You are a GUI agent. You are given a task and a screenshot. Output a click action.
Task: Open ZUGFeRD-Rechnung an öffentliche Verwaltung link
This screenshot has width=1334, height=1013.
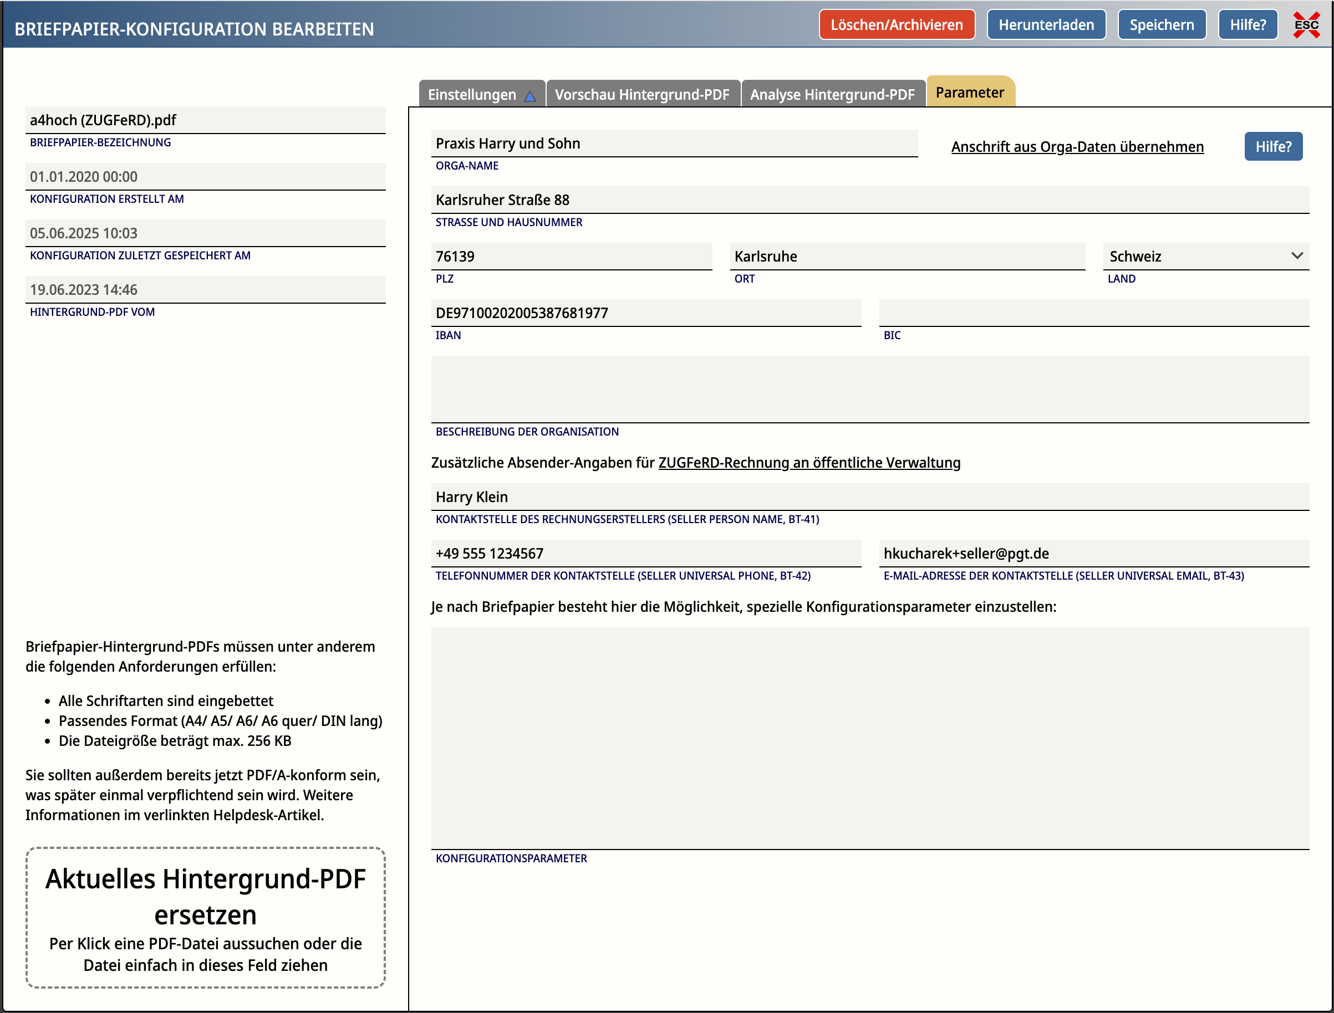(x=809, y=463)
